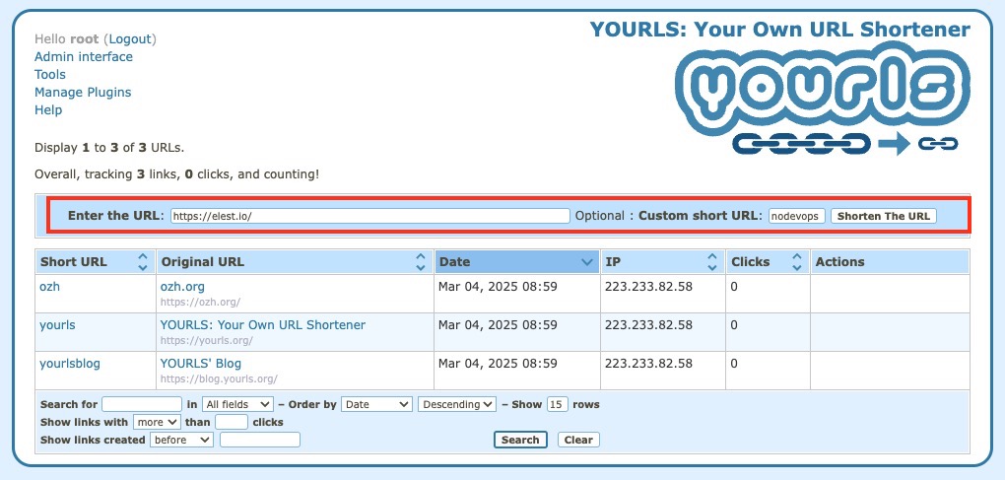The height and width of the screenshot is (480, 1005).
Task: Click the YOURLS logo image
Action: tap(823, 98)
